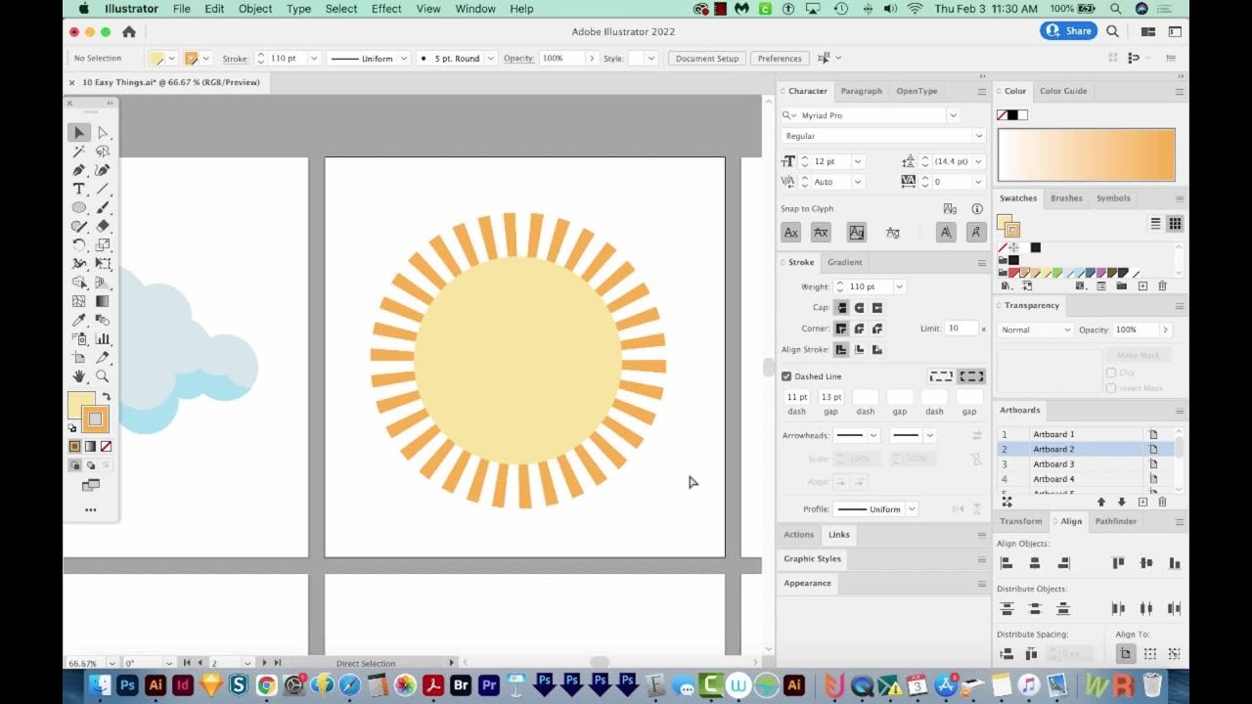Toggle Show Swatches in list view
This screenshot has width=1252, height=704.
(x=1155, y=224)
